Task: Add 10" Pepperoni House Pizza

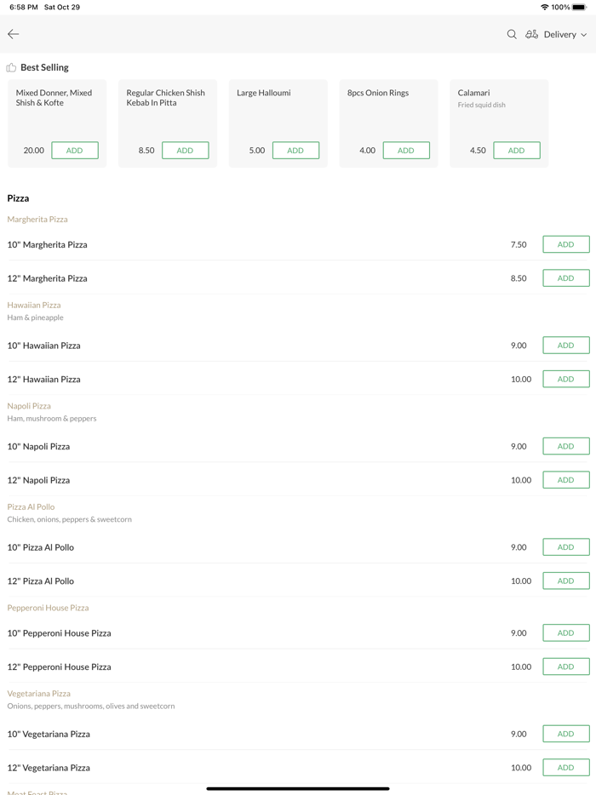Action: click(x=565, y=632)
